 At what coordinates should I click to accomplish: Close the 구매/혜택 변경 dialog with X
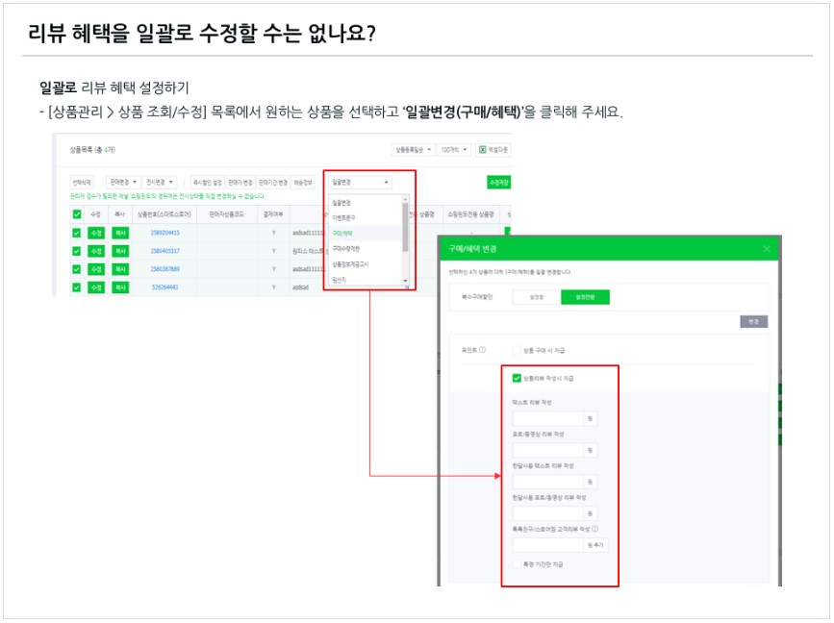click(x=767, y=249)
